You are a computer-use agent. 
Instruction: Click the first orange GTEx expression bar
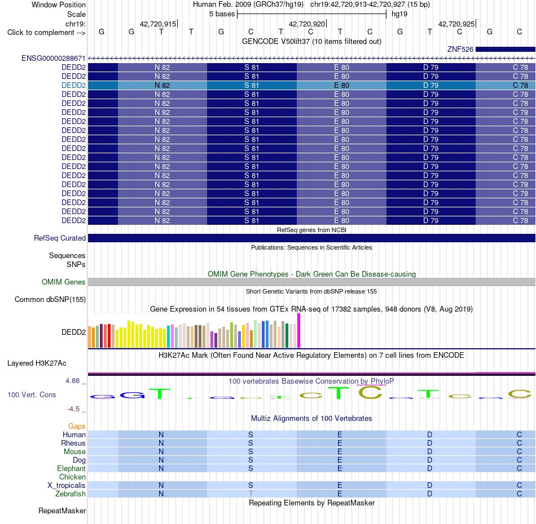tap(90, 337)
